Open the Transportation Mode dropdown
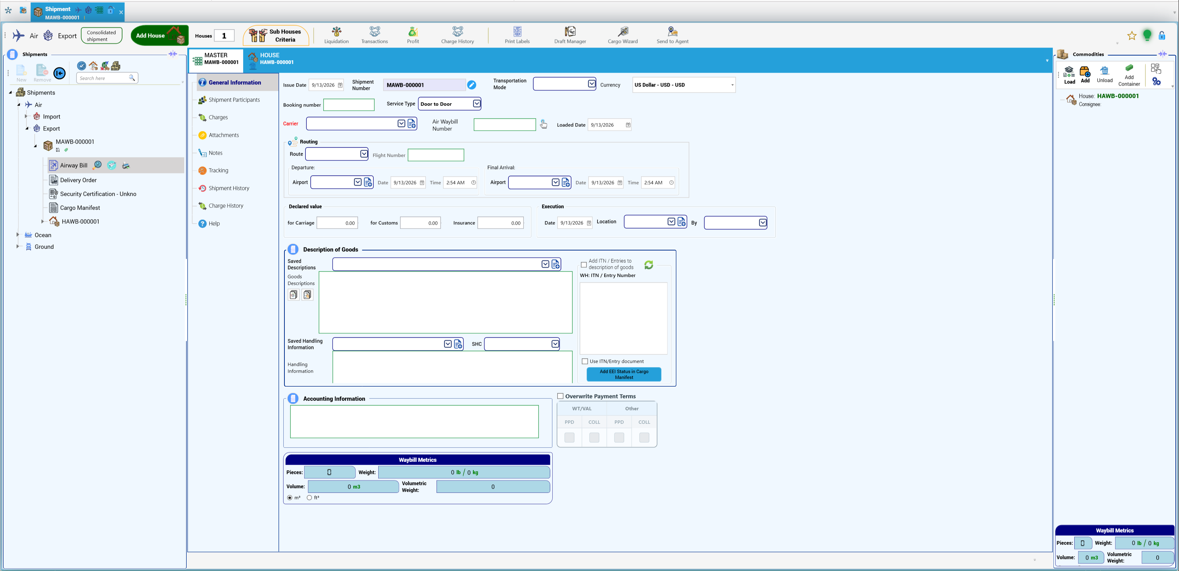Image resolution: width=1179 pixels, height=571 pixels. [591, 84]
